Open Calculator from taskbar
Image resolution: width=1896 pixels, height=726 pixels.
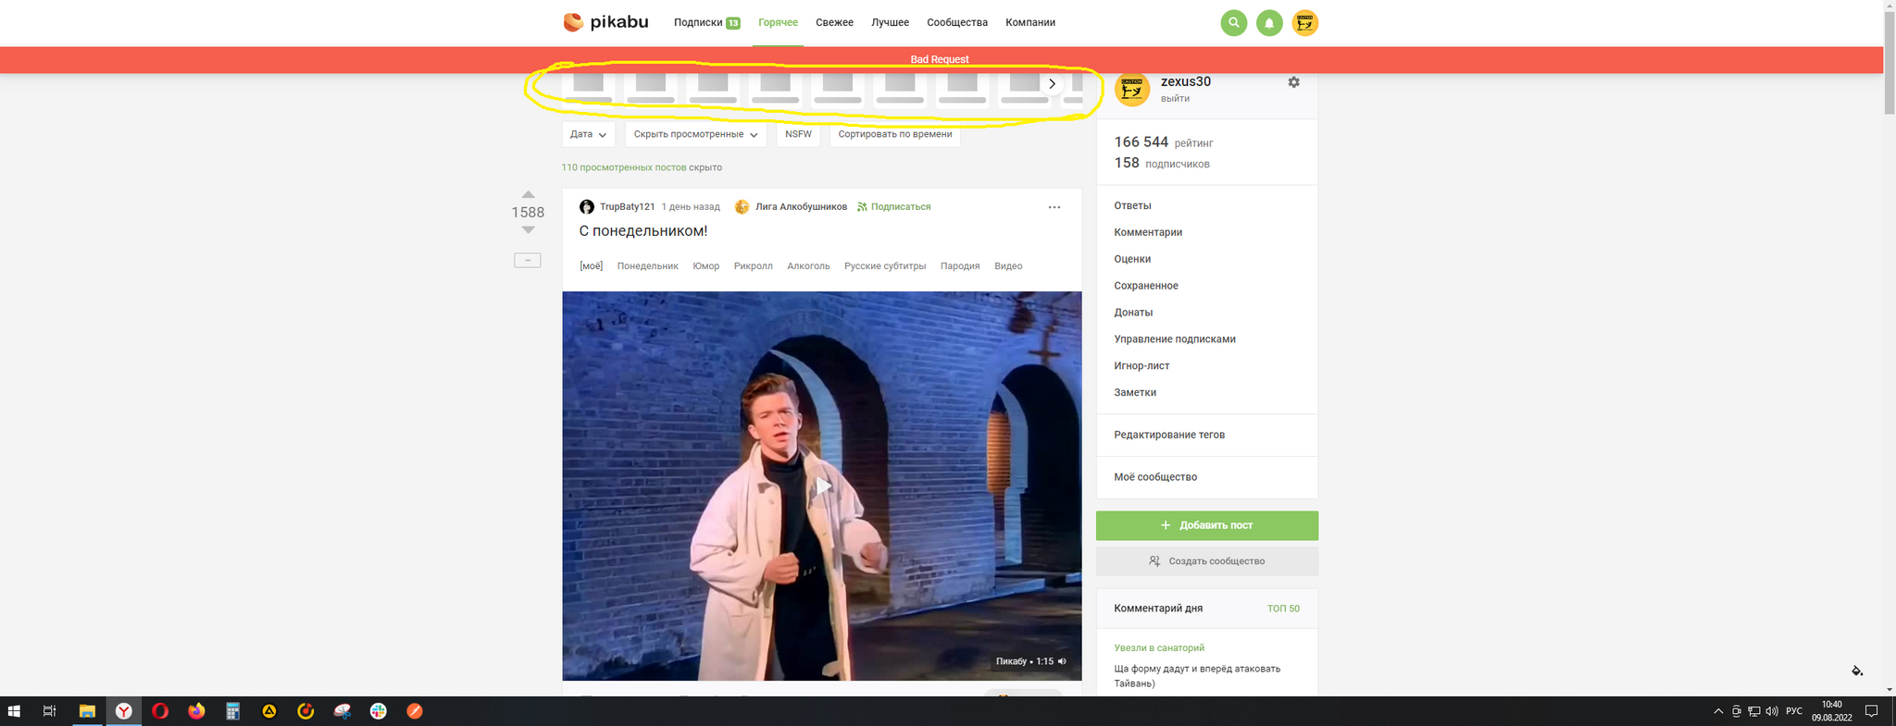(x=232, y=711)
